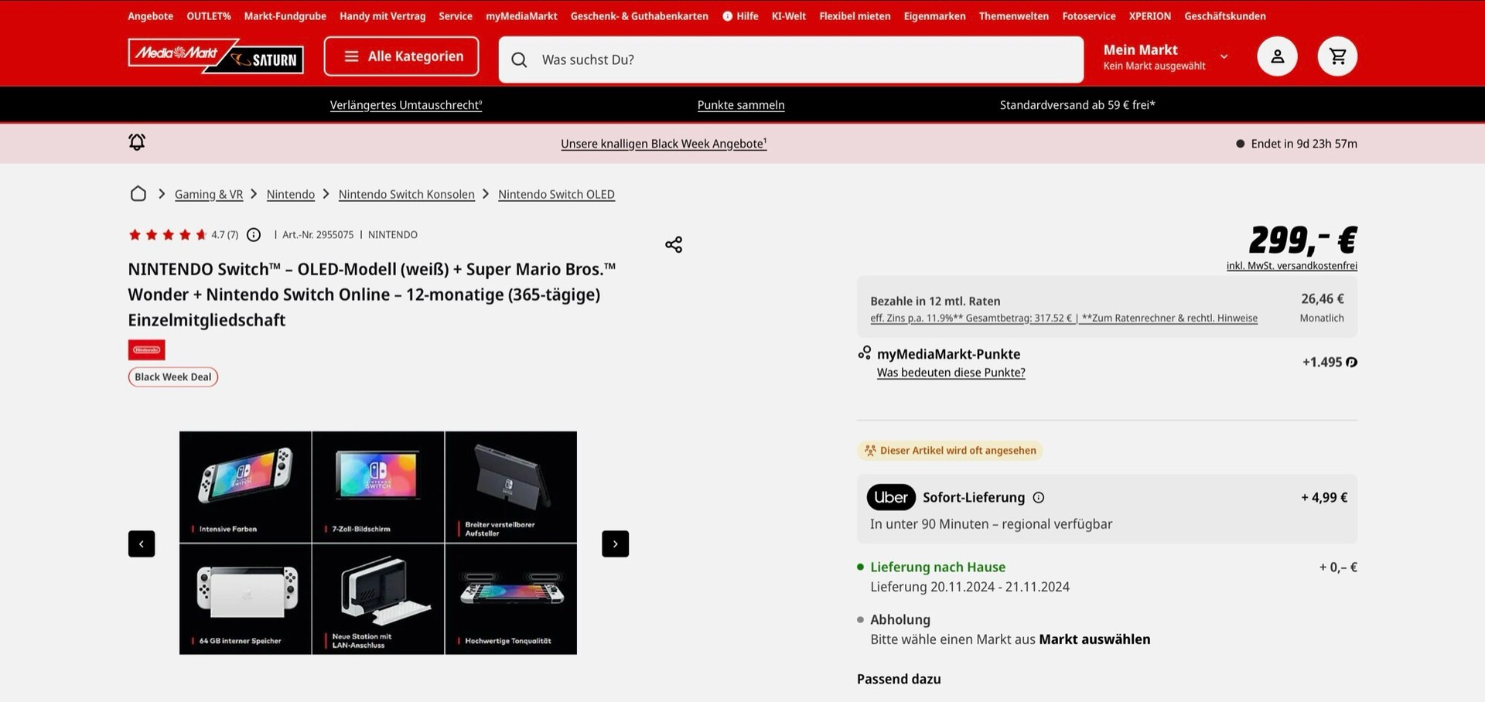Open the Intensive Farben product image
The height and width of the screenshot is (702, 1485).
pos(245,487)
